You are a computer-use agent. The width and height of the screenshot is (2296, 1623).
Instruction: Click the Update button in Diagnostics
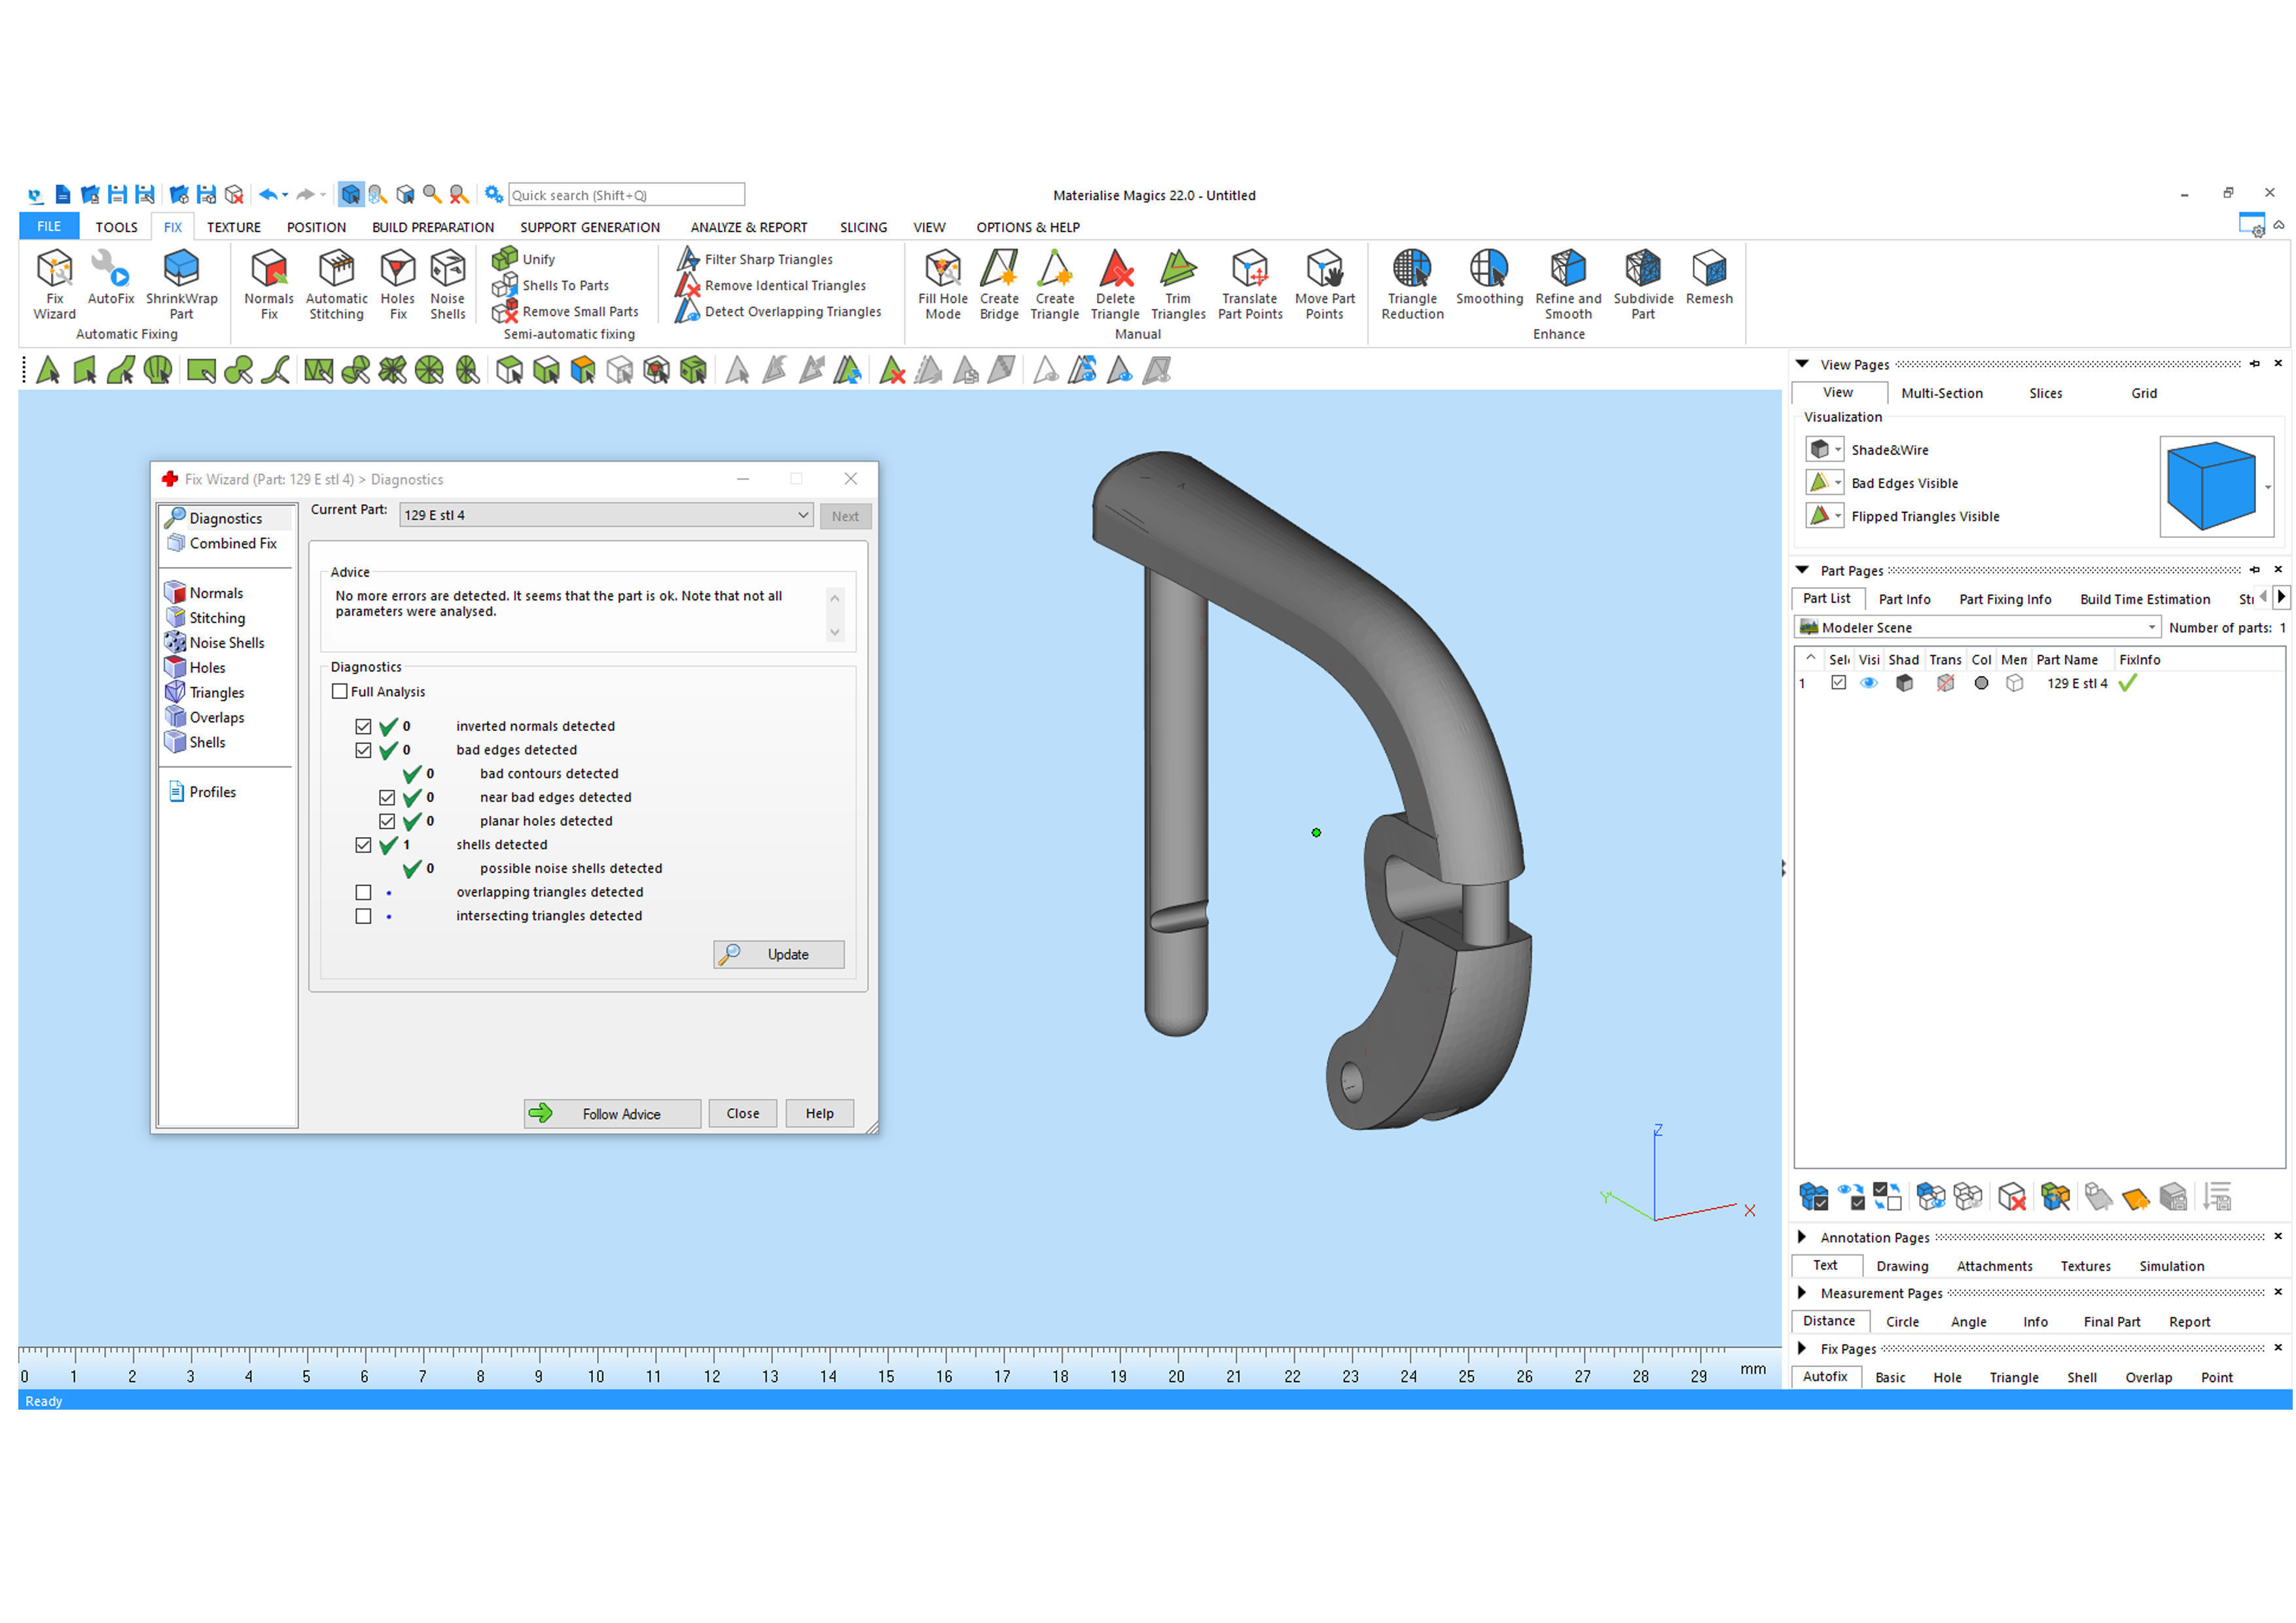tap(778, 955)
